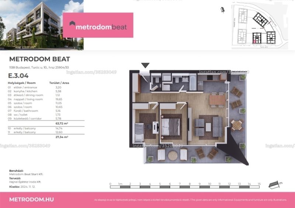Click the E.3.04 apartment label
This screenshot has height=208, width=295.
click(18, 76)
